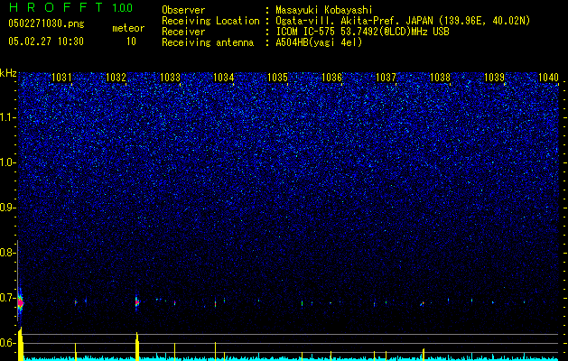Click the 1035 time axis marker
The image size is (568, 361).
277,77
